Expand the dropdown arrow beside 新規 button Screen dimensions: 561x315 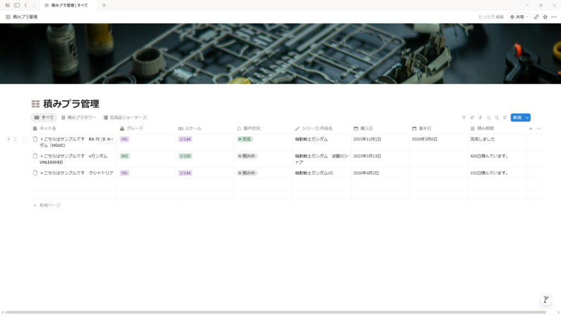point(527,118)
